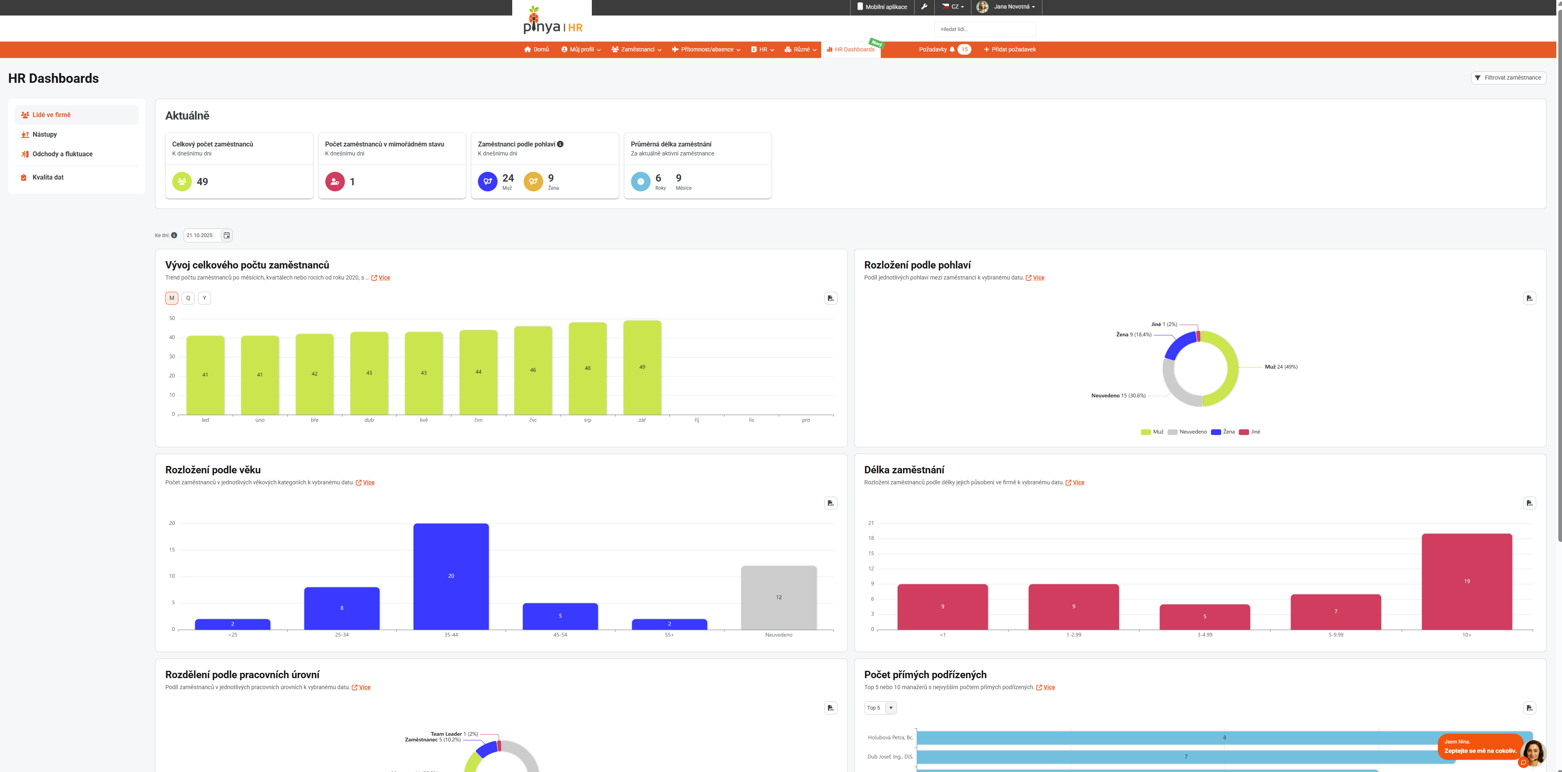This screenshot has height=772, width=1562.
Task: Click the Hledat lidi search field
Action: pyautogui.click(x=985, y=29)
